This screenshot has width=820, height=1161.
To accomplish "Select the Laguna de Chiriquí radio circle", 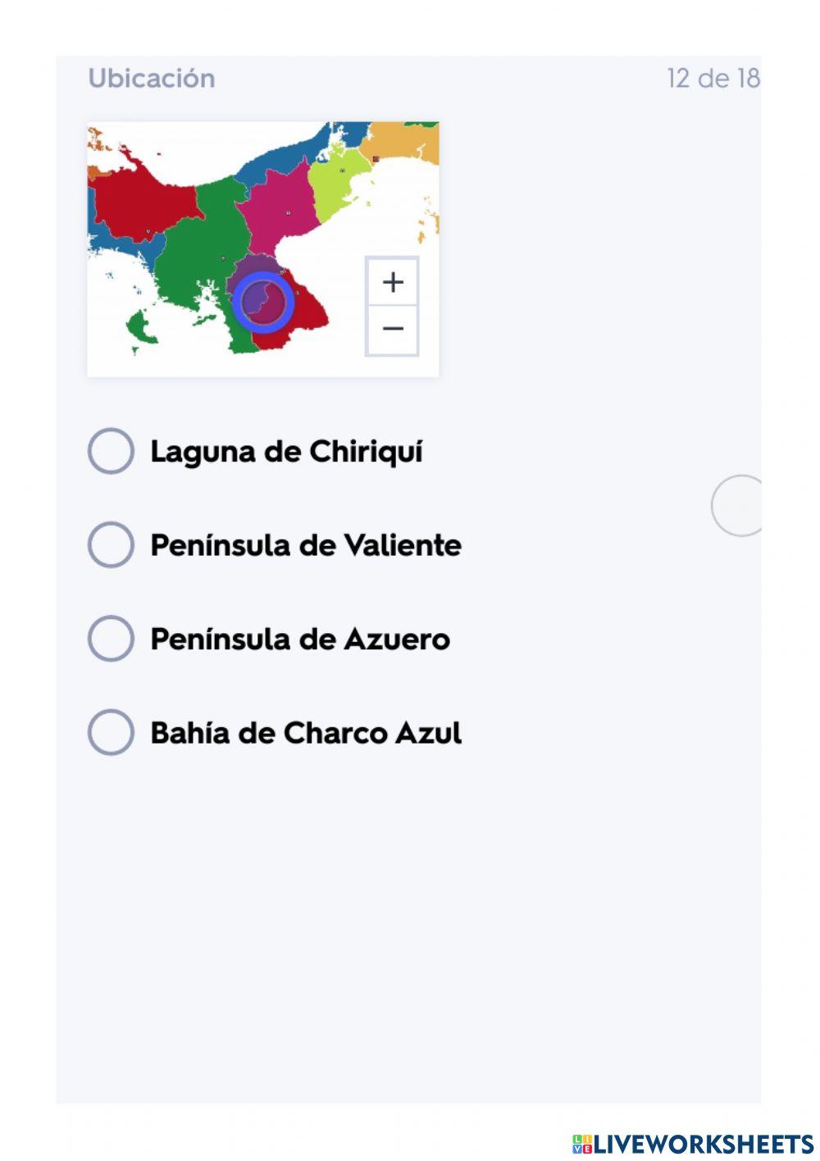I will coord(111,451).
